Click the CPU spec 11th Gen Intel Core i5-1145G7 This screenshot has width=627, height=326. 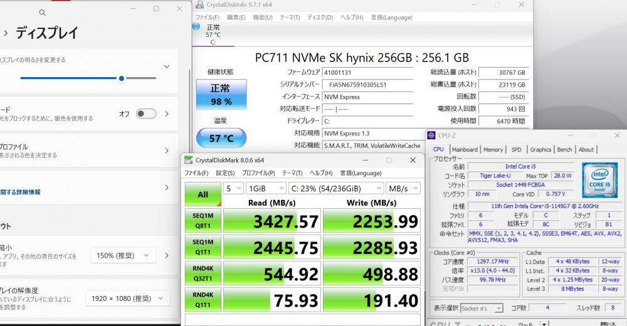(545, 206)
